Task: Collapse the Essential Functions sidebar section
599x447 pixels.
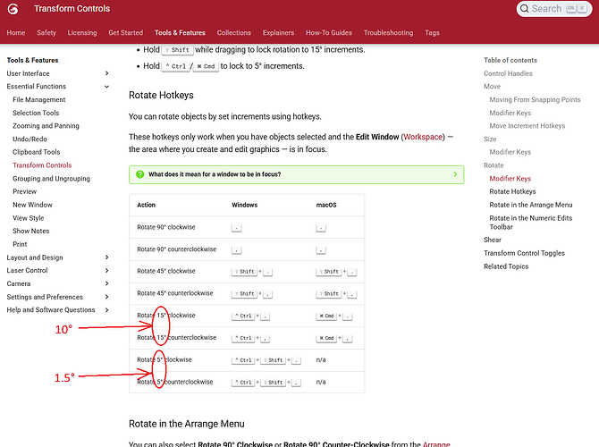Action: point(107,87)
